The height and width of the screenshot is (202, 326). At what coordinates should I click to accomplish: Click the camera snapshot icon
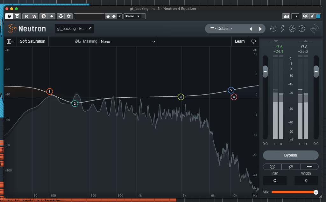[x=286, y=16]
